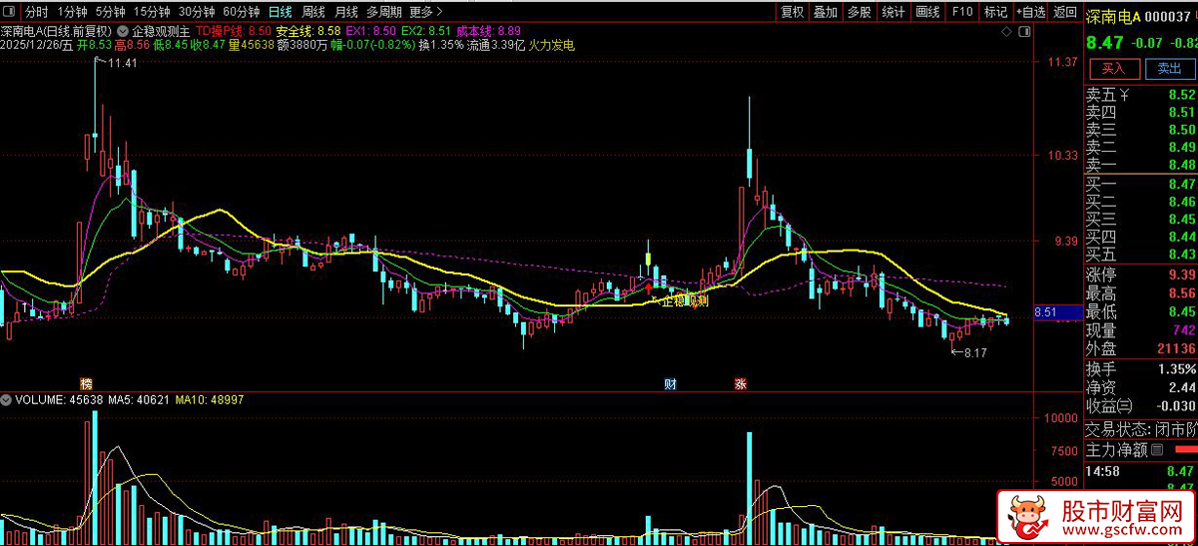Click the 标记 mark button

point(995,12)
